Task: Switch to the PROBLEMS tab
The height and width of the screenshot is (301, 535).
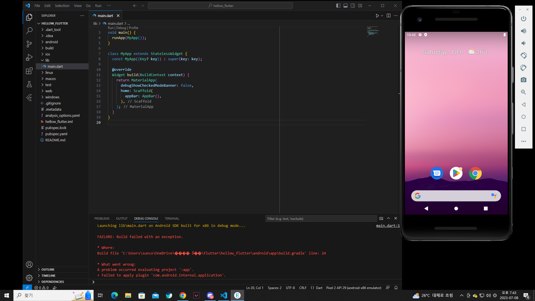Action: pos(102,219)
